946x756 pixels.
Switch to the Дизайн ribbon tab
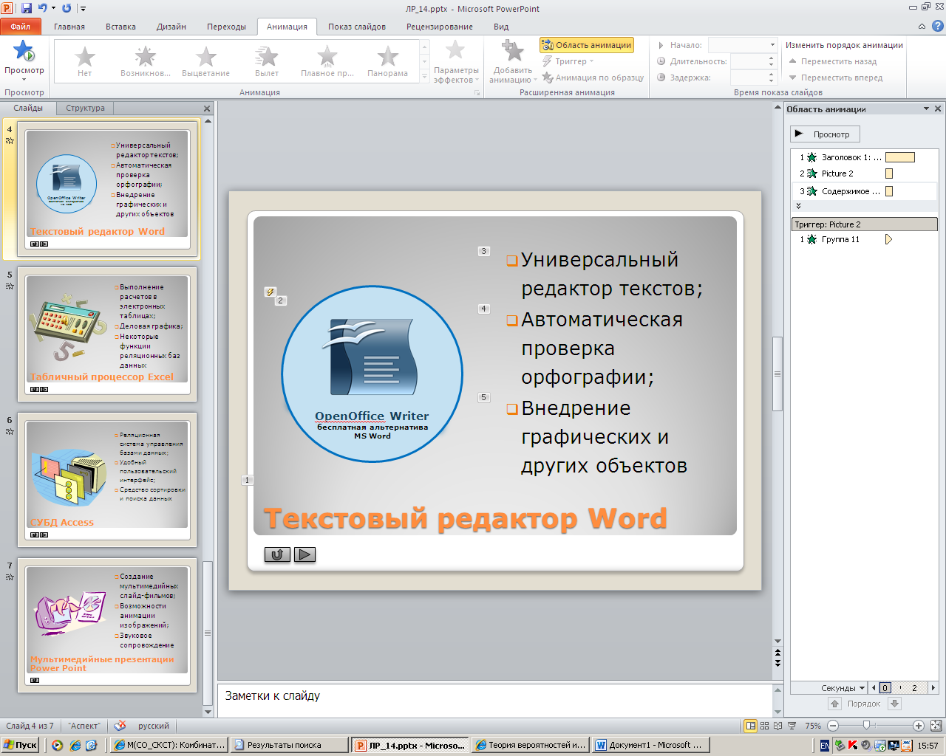171,27
